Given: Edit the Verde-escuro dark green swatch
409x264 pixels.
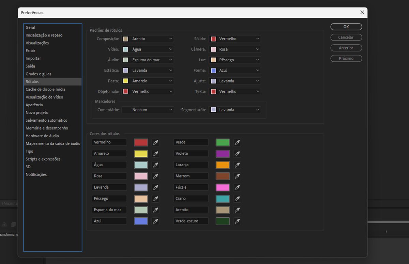Looking at the screenshot, I should tap(223, 221).
